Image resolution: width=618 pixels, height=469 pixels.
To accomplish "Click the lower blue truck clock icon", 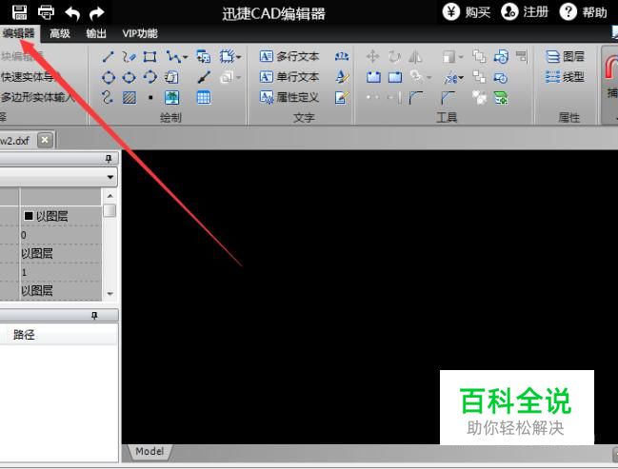I will click(501, 78).
